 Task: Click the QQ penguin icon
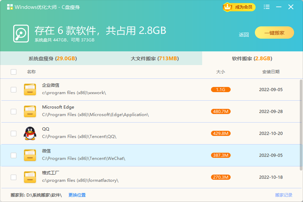coord(30,133)
